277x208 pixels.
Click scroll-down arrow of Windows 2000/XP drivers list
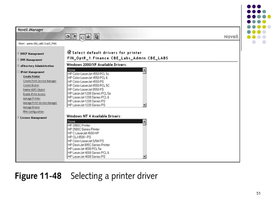pyautogui.click(x=144, y=105)
